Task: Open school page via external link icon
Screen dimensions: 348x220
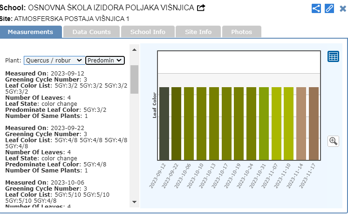Action: click(x=201, y=8)
